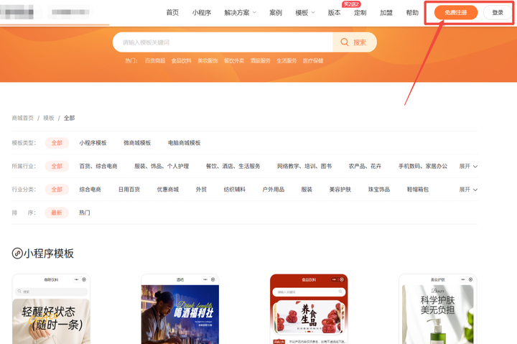517x344 pixels.
Task: Filter by 小程序模板 type
Action: click(93, 143)
